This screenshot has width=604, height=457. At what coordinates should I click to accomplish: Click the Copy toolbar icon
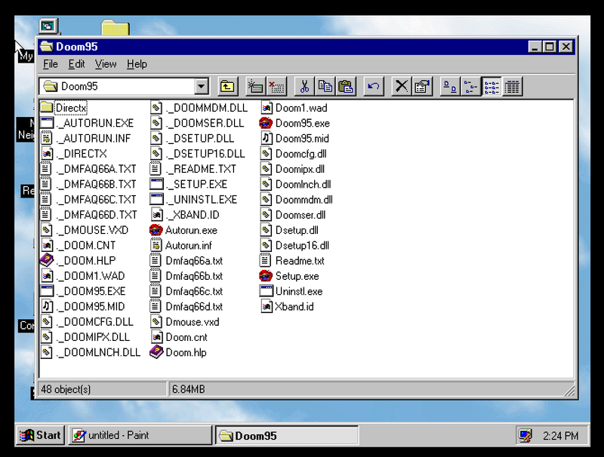tap(325, 87)
